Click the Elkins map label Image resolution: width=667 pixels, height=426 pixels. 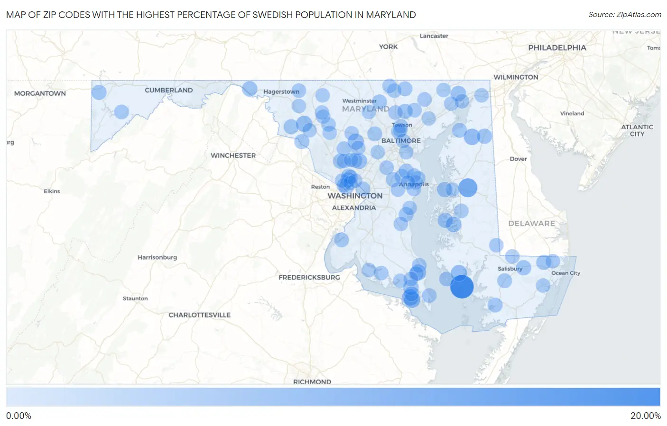point(52,191)
